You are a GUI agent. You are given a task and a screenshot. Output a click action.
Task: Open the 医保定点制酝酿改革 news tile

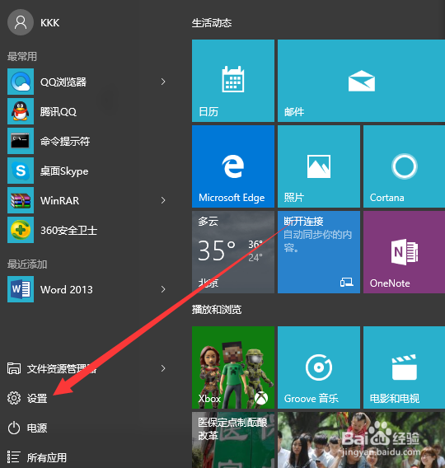tap(233, 440)
